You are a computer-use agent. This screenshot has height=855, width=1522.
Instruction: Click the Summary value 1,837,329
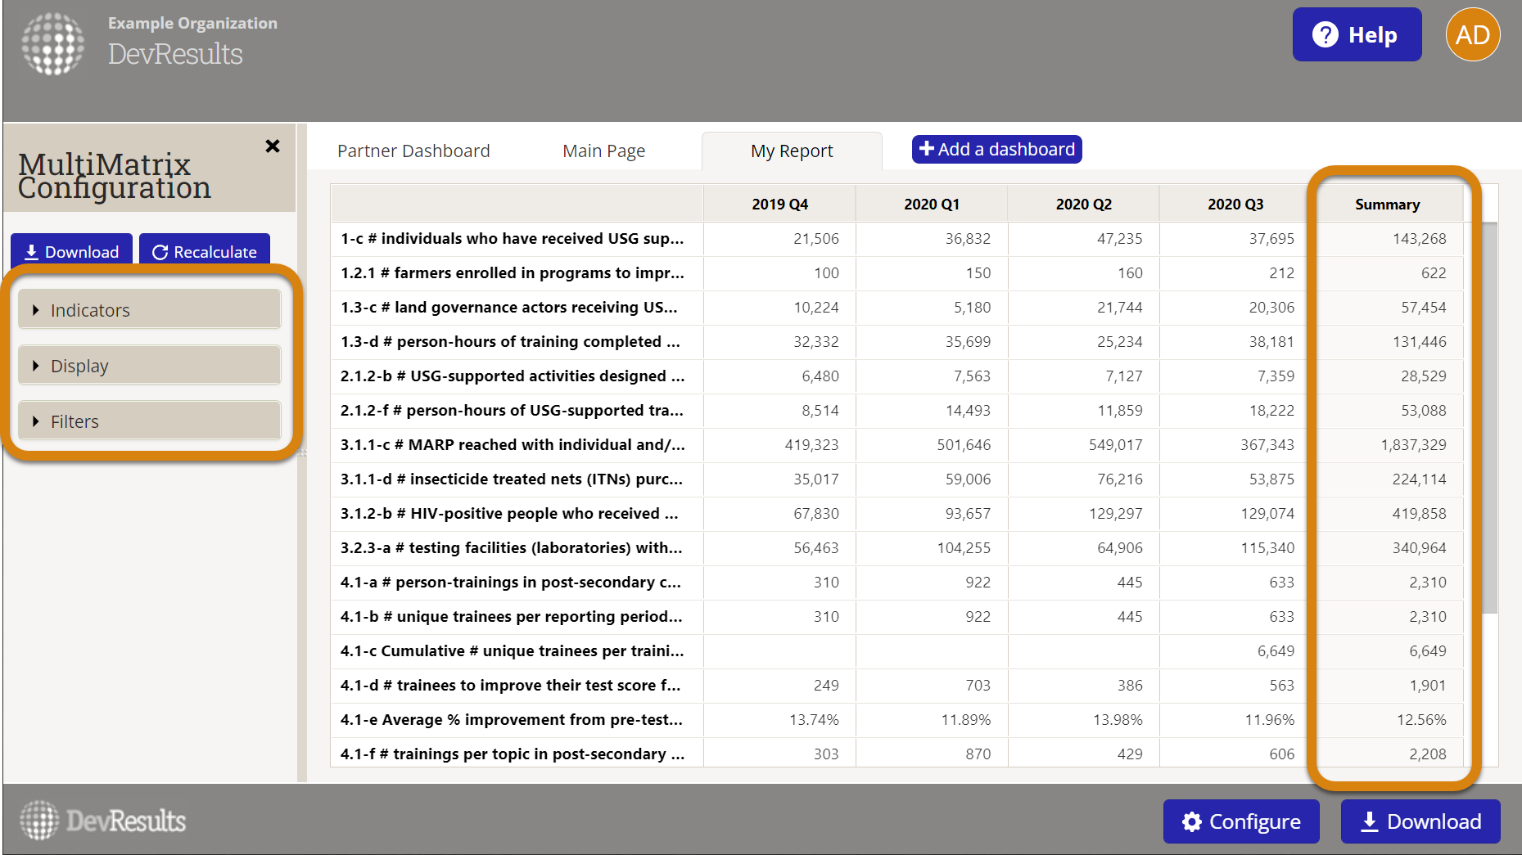point(1414,445)
